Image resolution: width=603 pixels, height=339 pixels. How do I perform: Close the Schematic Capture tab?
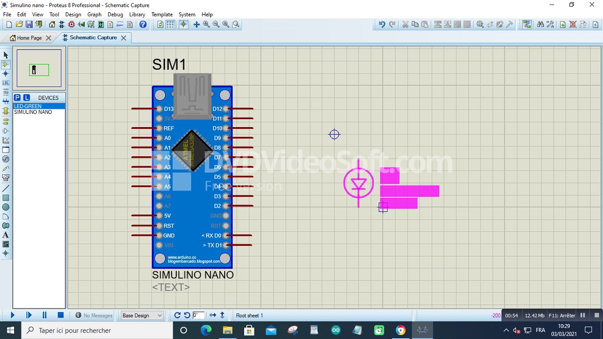(x=123, y=38)
